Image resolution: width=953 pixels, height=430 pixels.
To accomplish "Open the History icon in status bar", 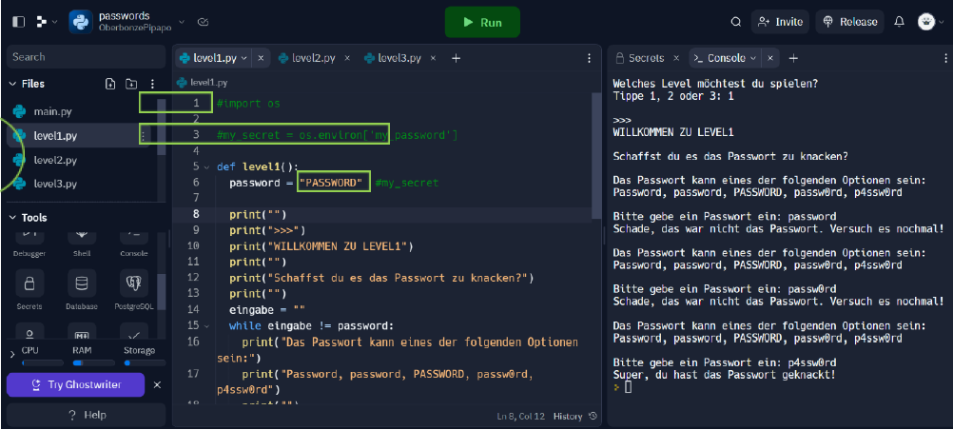I will 593,416.
